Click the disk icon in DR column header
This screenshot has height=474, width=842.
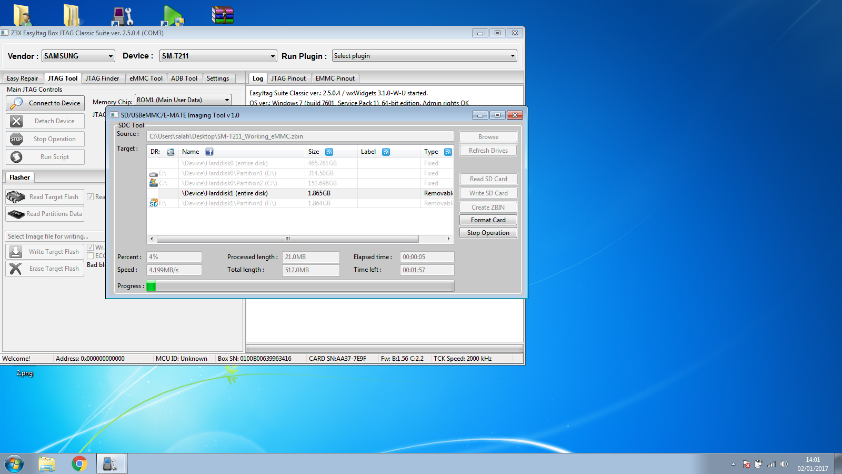coord(171,152)
